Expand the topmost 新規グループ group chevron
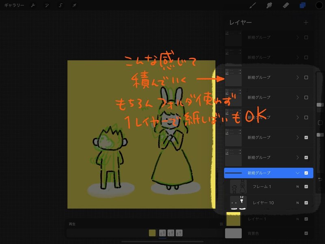The image size is (325, 244). click(x=297, y=37)
